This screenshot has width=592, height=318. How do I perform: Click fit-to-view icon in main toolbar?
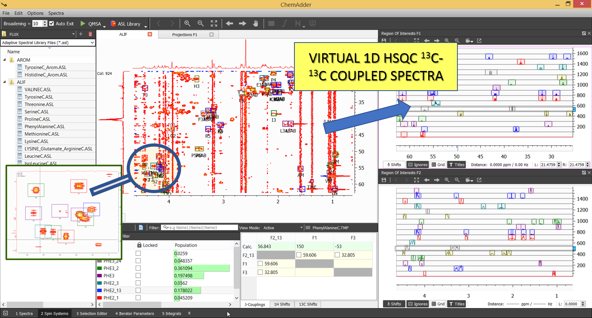pyautogui.click(x=214, y=24)
